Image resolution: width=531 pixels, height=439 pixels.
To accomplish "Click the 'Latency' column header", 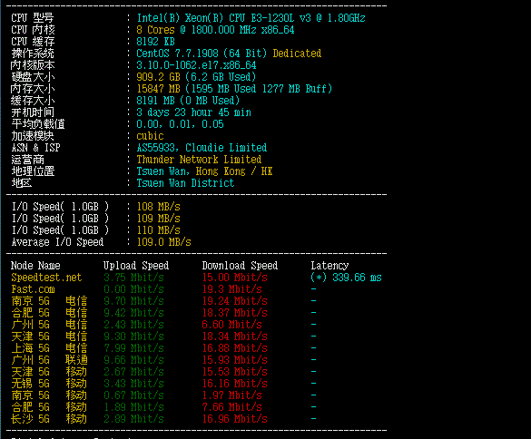I will pos(329,266).
